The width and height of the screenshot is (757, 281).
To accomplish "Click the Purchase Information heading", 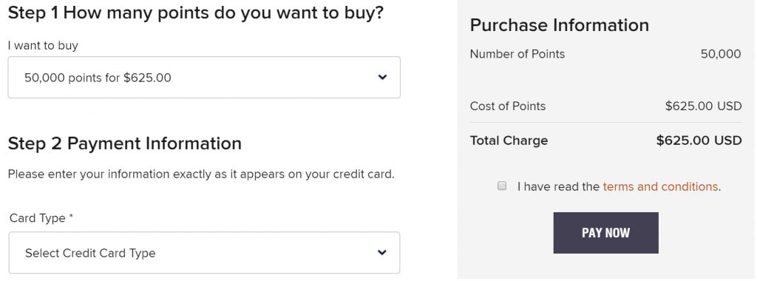I will pos(560,25).
